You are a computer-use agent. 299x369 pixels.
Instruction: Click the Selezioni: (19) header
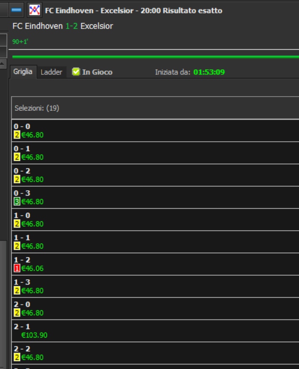point(37,108)
